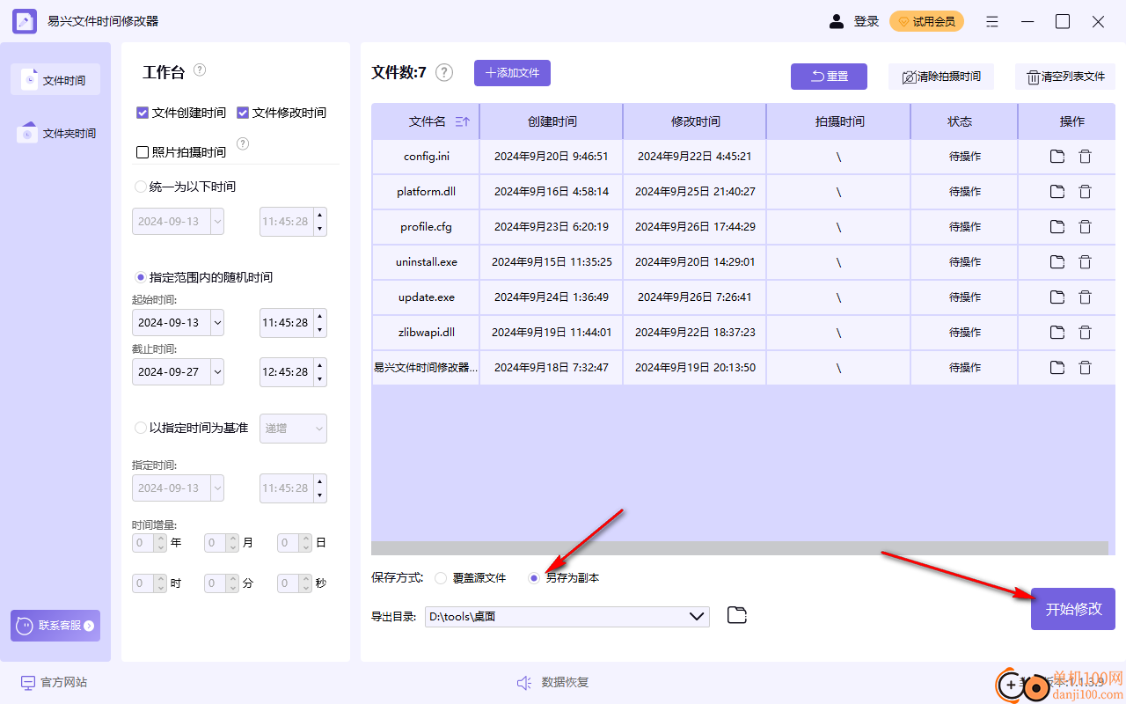Image resolution: width=1126 pixels, height=704 pixels.
Task: Click 开始修改 button
Action: 1073,609
